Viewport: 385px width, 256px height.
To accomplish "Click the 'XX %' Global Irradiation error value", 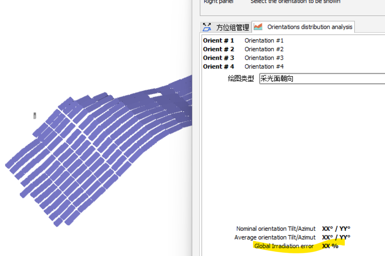I will [x=330, y=246].
